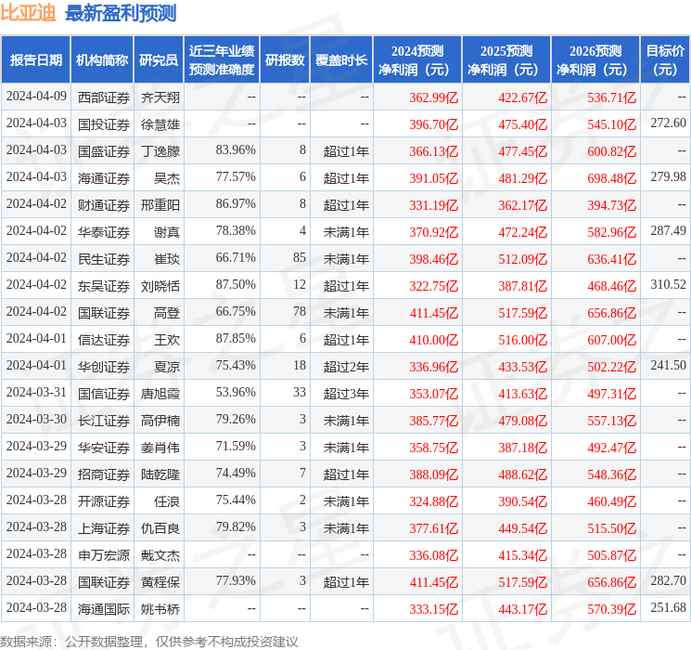Select analyst 邢重阳 cell

pos(160,205)
